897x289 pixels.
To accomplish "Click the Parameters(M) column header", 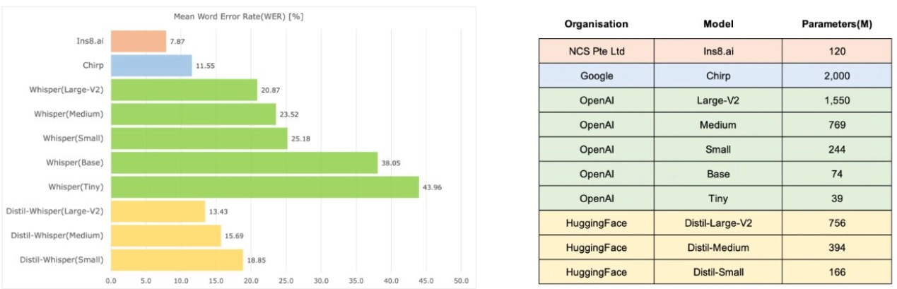I will 837,24.
